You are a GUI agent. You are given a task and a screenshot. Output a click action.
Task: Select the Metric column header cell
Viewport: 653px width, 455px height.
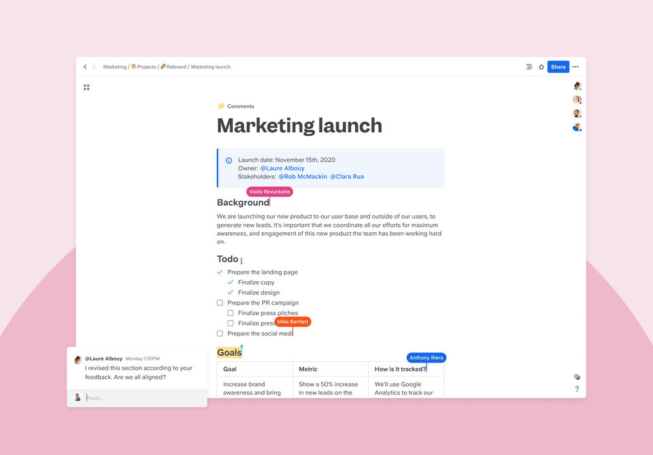click(x=331, y=369)
